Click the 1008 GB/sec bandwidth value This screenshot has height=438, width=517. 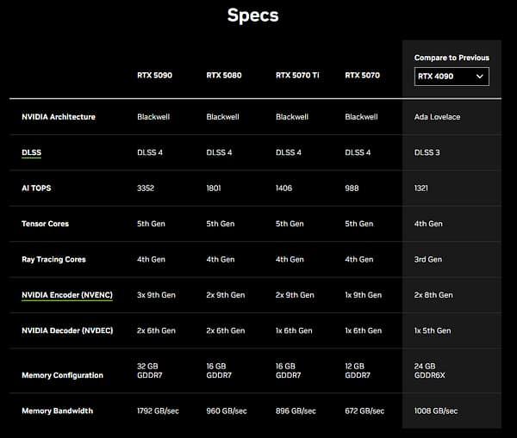pyautogui.click(x=436, y=411)
